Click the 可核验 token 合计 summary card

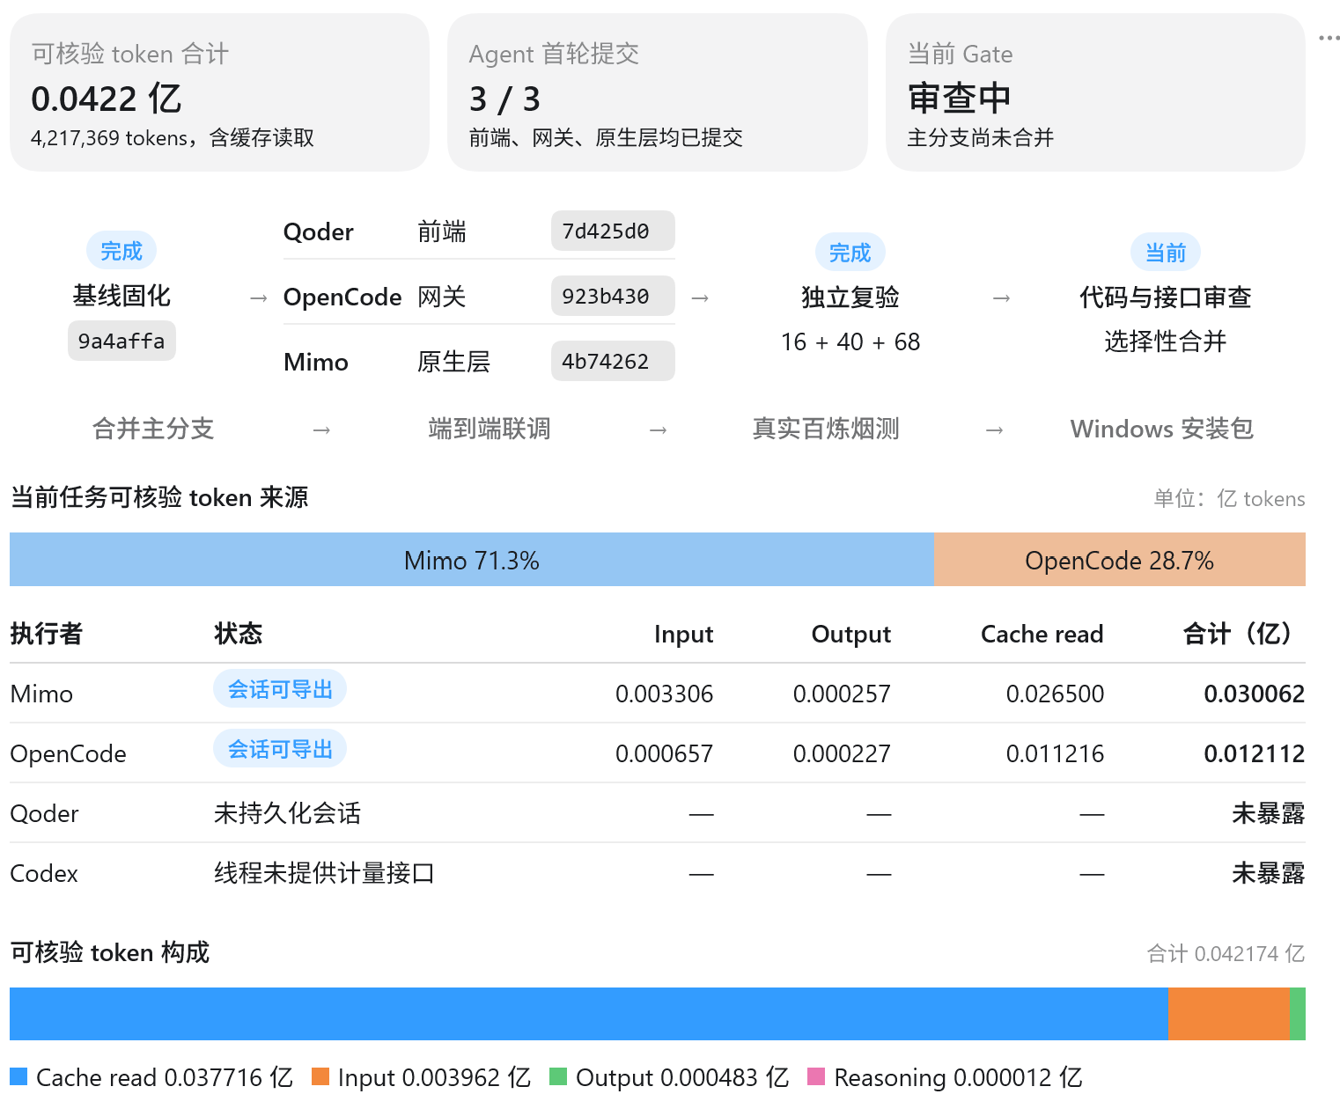(219, 92)
